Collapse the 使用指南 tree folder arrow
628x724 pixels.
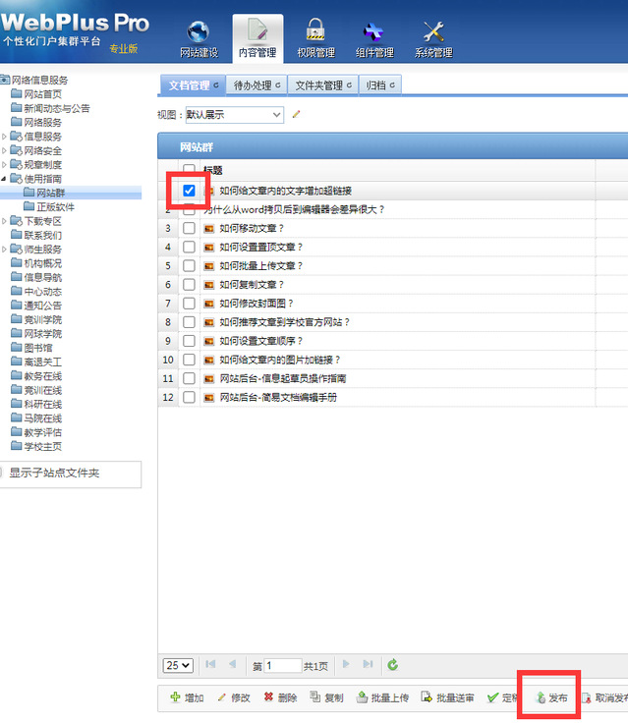pos(4,179)
